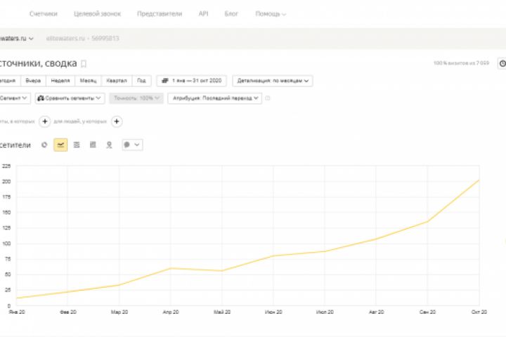Select the 'Квартал' period toggle
Screen dimensions: 506x337
[x=116, y=81]
